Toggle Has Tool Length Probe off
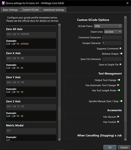 click(x=119, y=90)
